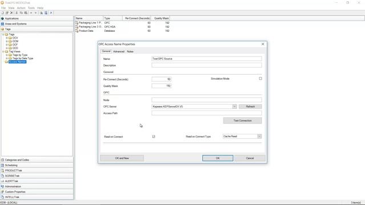Expand the Tags by Type node
This screenshot has width=365, height=205.
(7, 55)
